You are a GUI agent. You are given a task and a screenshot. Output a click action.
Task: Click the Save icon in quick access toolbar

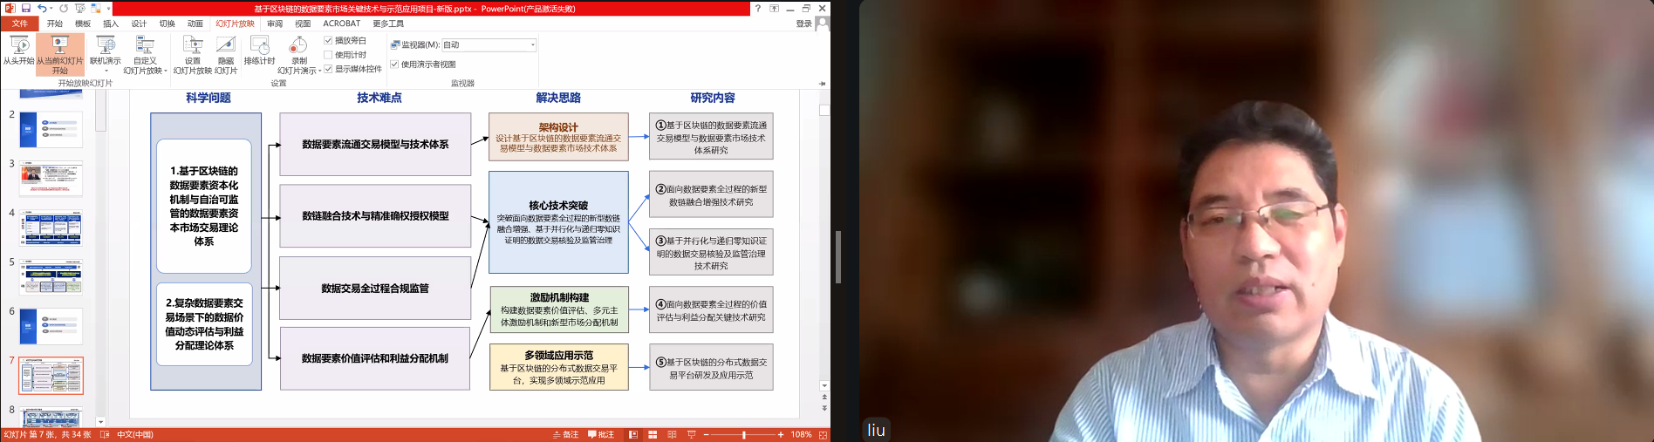click(x=26, y=8)
